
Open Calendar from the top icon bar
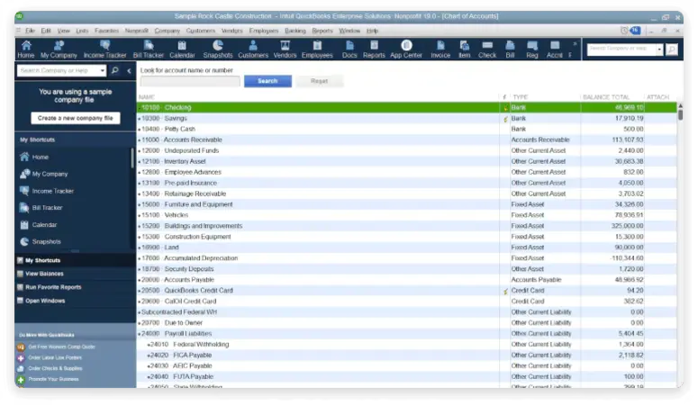182,49
